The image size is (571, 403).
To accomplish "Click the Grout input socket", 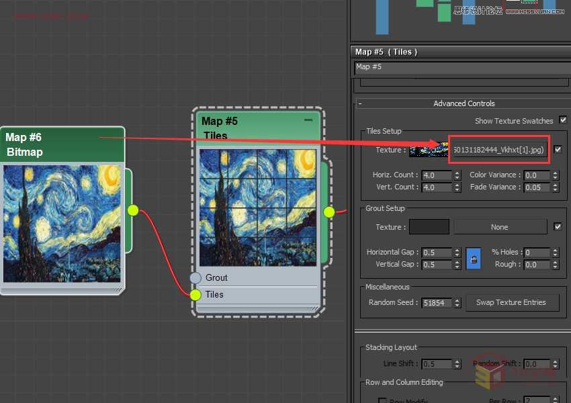I will (x=195, y=277).
